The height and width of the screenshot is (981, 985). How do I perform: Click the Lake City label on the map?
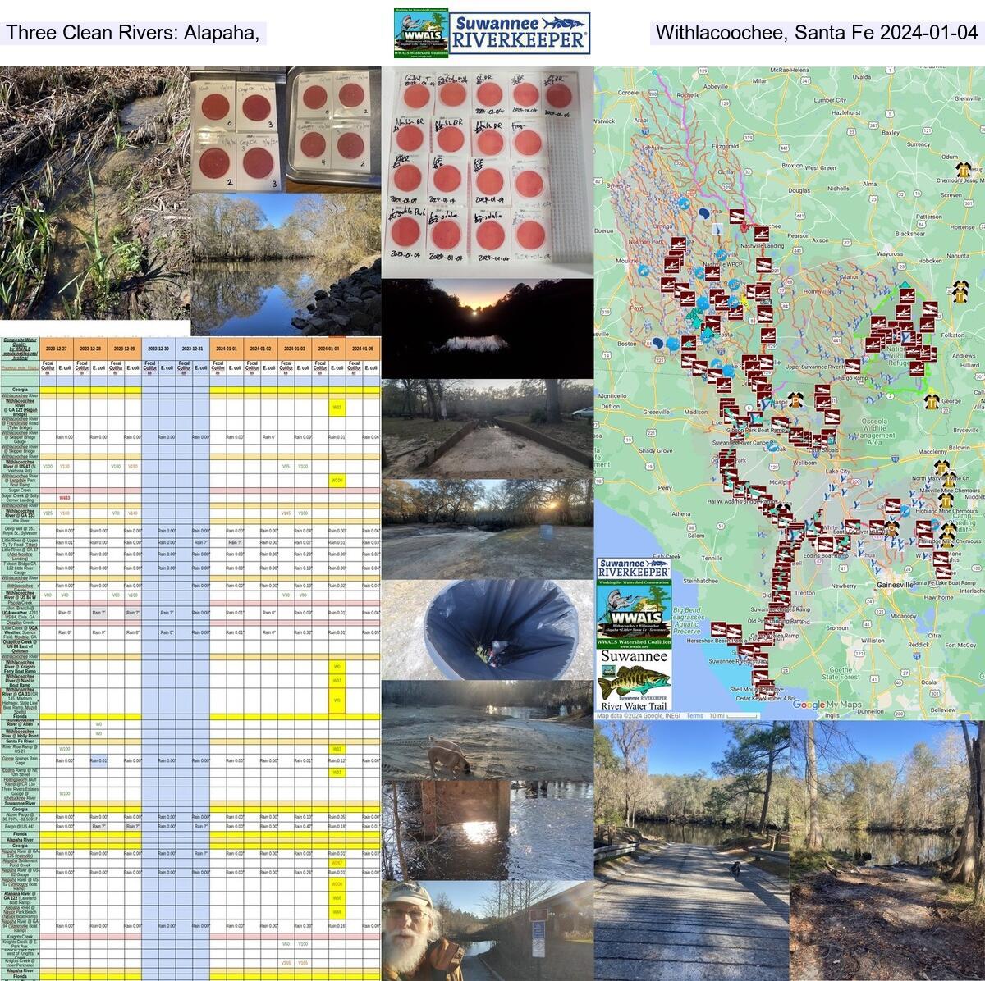tap(838, 472)
